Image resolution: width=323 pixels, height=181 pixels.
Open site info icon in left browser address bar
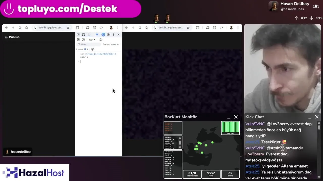point(35,28)
